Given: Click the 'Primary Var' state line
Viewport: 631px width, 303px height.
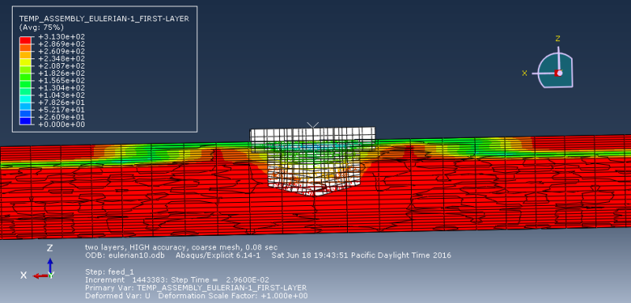Looking at the screenshot, I should pyautogui.click(x=196, y=288).
